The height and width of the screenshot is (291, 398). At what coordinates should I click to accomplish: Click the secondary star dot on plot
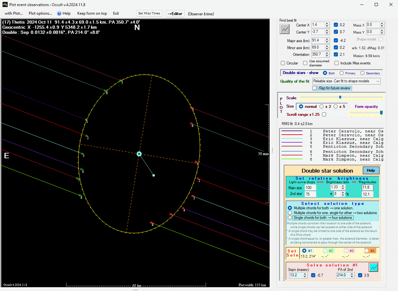154,175
